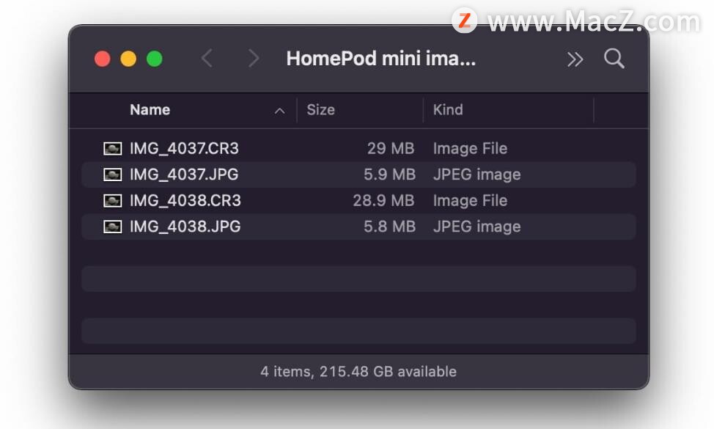The height and width of the screenshot is (429, 714).
Task: Sort files by Size column header
Action: (320, 110)
